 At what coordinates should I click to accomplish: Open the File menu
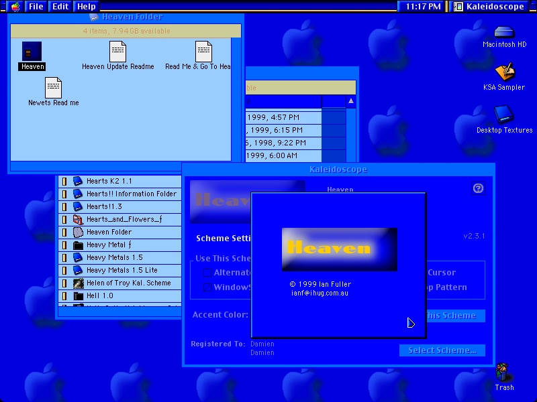click(36, 6)
